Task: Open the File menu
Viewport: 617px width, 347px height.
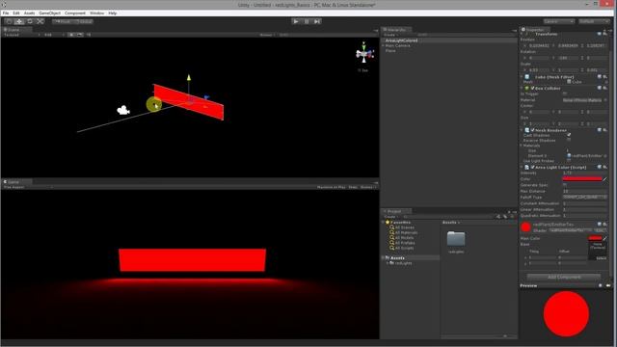Action: [6, 13]
